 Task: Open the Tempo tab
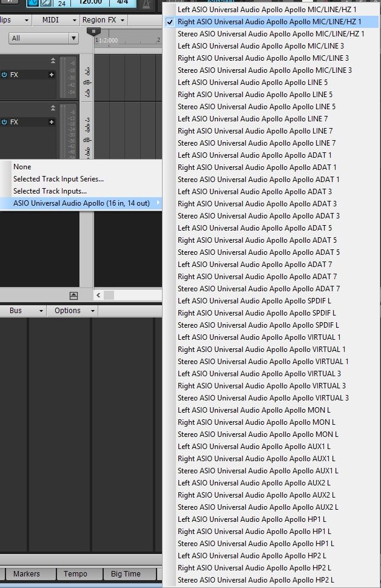tap(75, 574)
